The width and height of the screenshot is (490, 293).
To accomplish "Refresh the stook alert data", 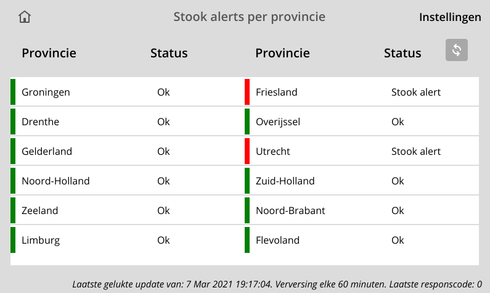I will point(457,50).
